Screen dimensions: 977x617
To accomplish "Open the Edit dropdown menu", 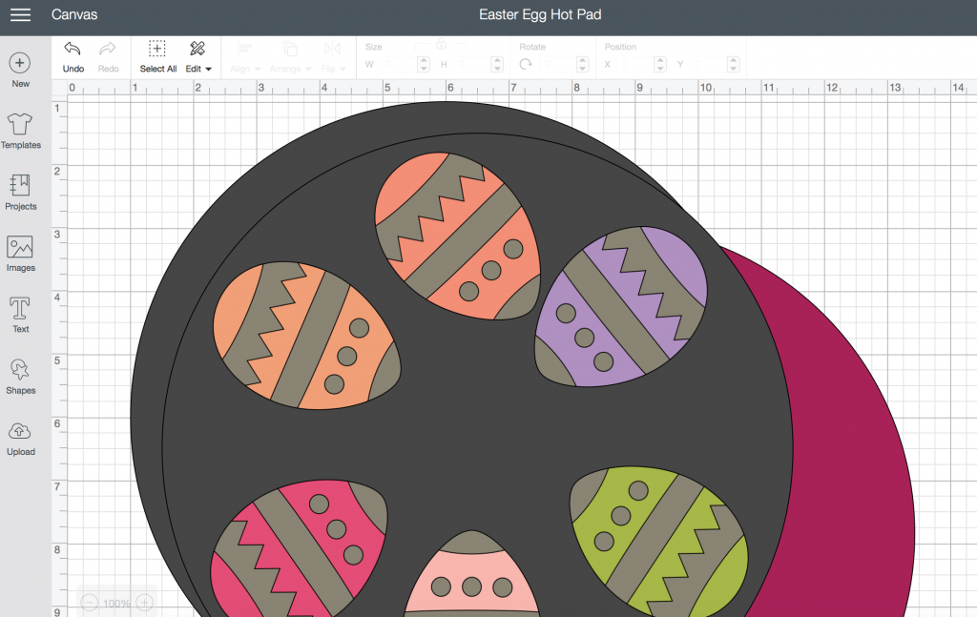I will pos(198,56).
